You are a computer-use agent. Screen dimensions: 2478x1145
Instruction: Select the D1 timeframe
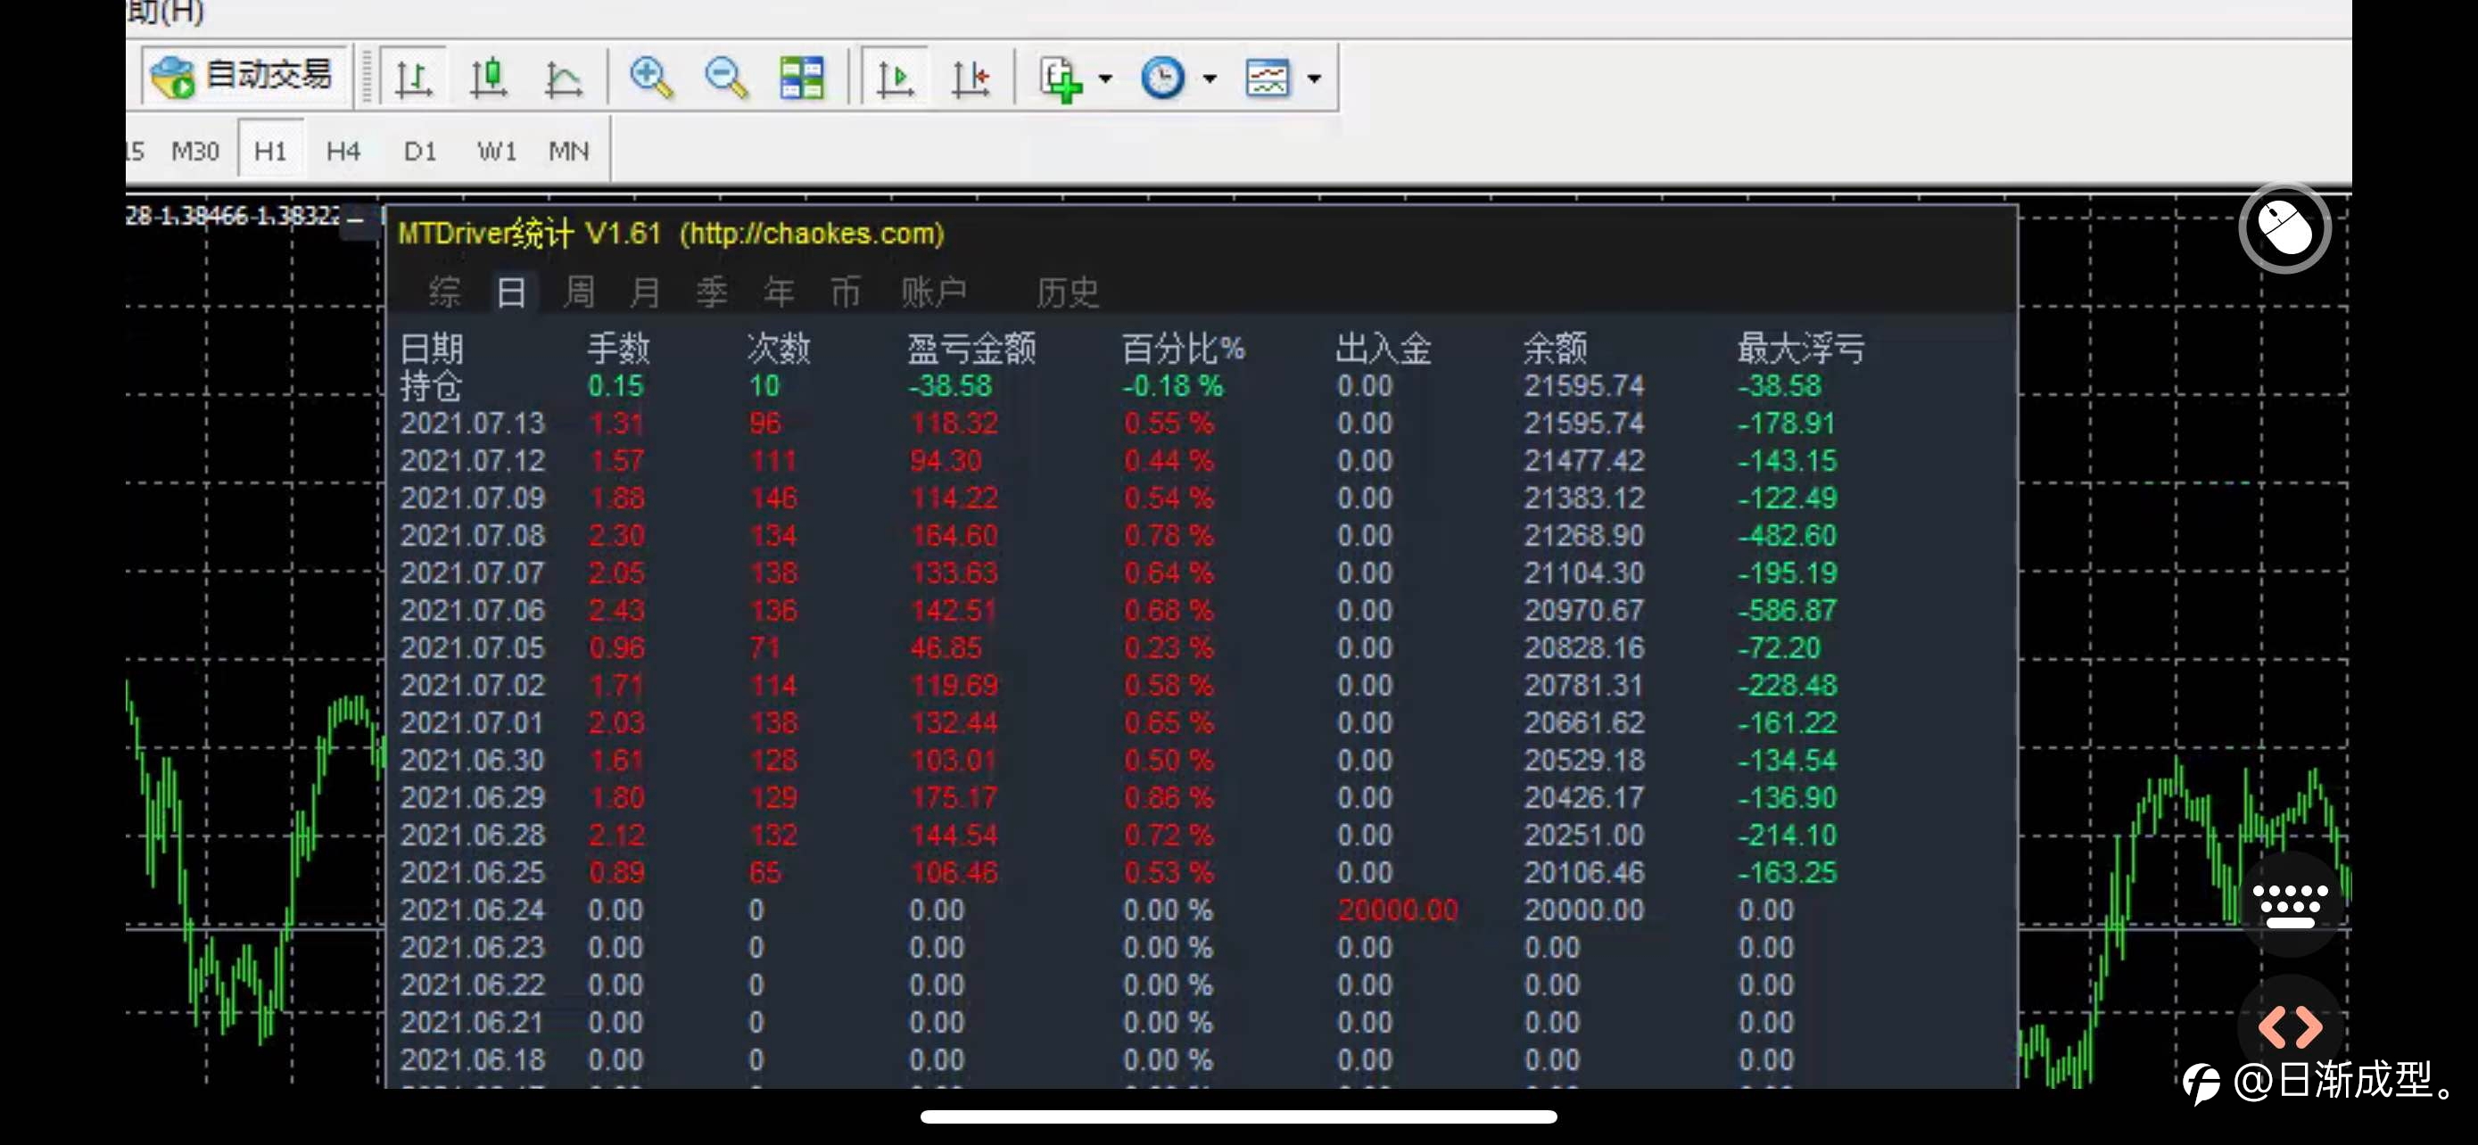click(x=420, y=151)
